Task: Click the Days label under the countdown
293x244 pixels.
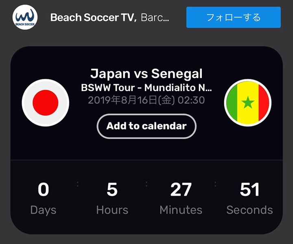Action: [44, 210]
